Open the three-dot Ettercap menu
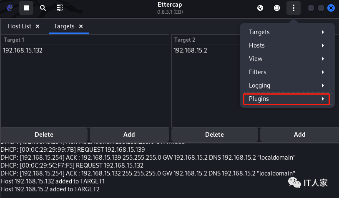The image size is (339, 198). click(294, 8)
